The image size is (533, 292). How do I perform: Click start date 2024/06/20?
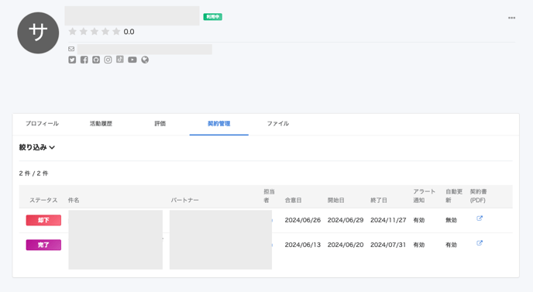click(x=346, y=245)
